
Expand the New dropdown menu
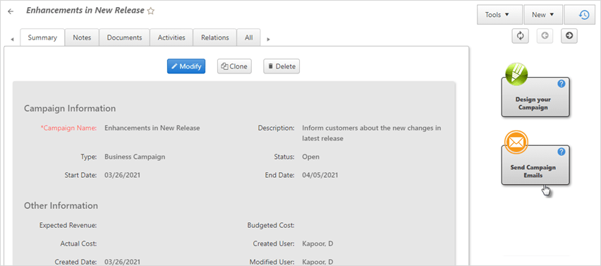(x=543, y=15)
